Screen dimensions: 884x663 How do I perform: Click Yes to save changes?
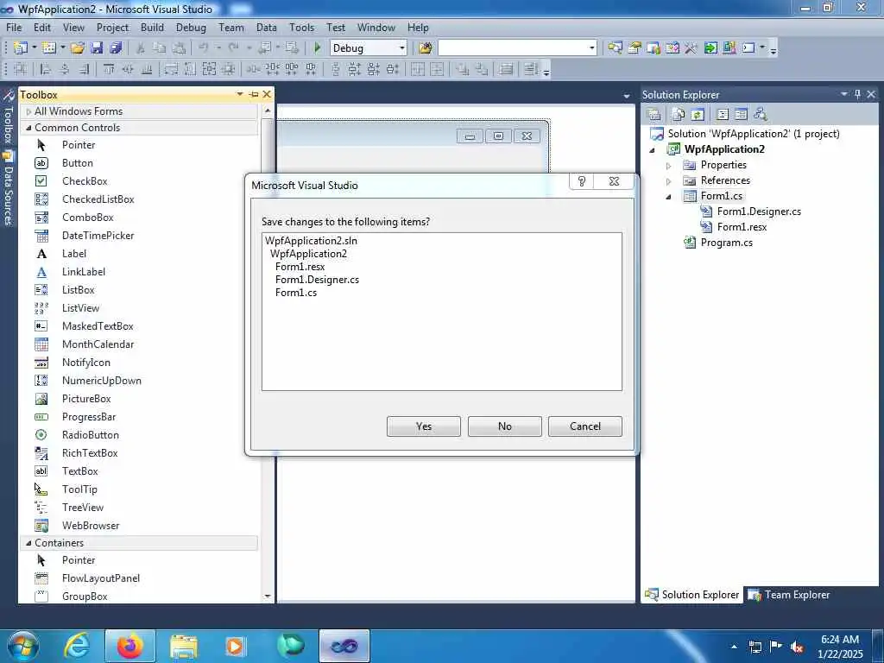423,426
